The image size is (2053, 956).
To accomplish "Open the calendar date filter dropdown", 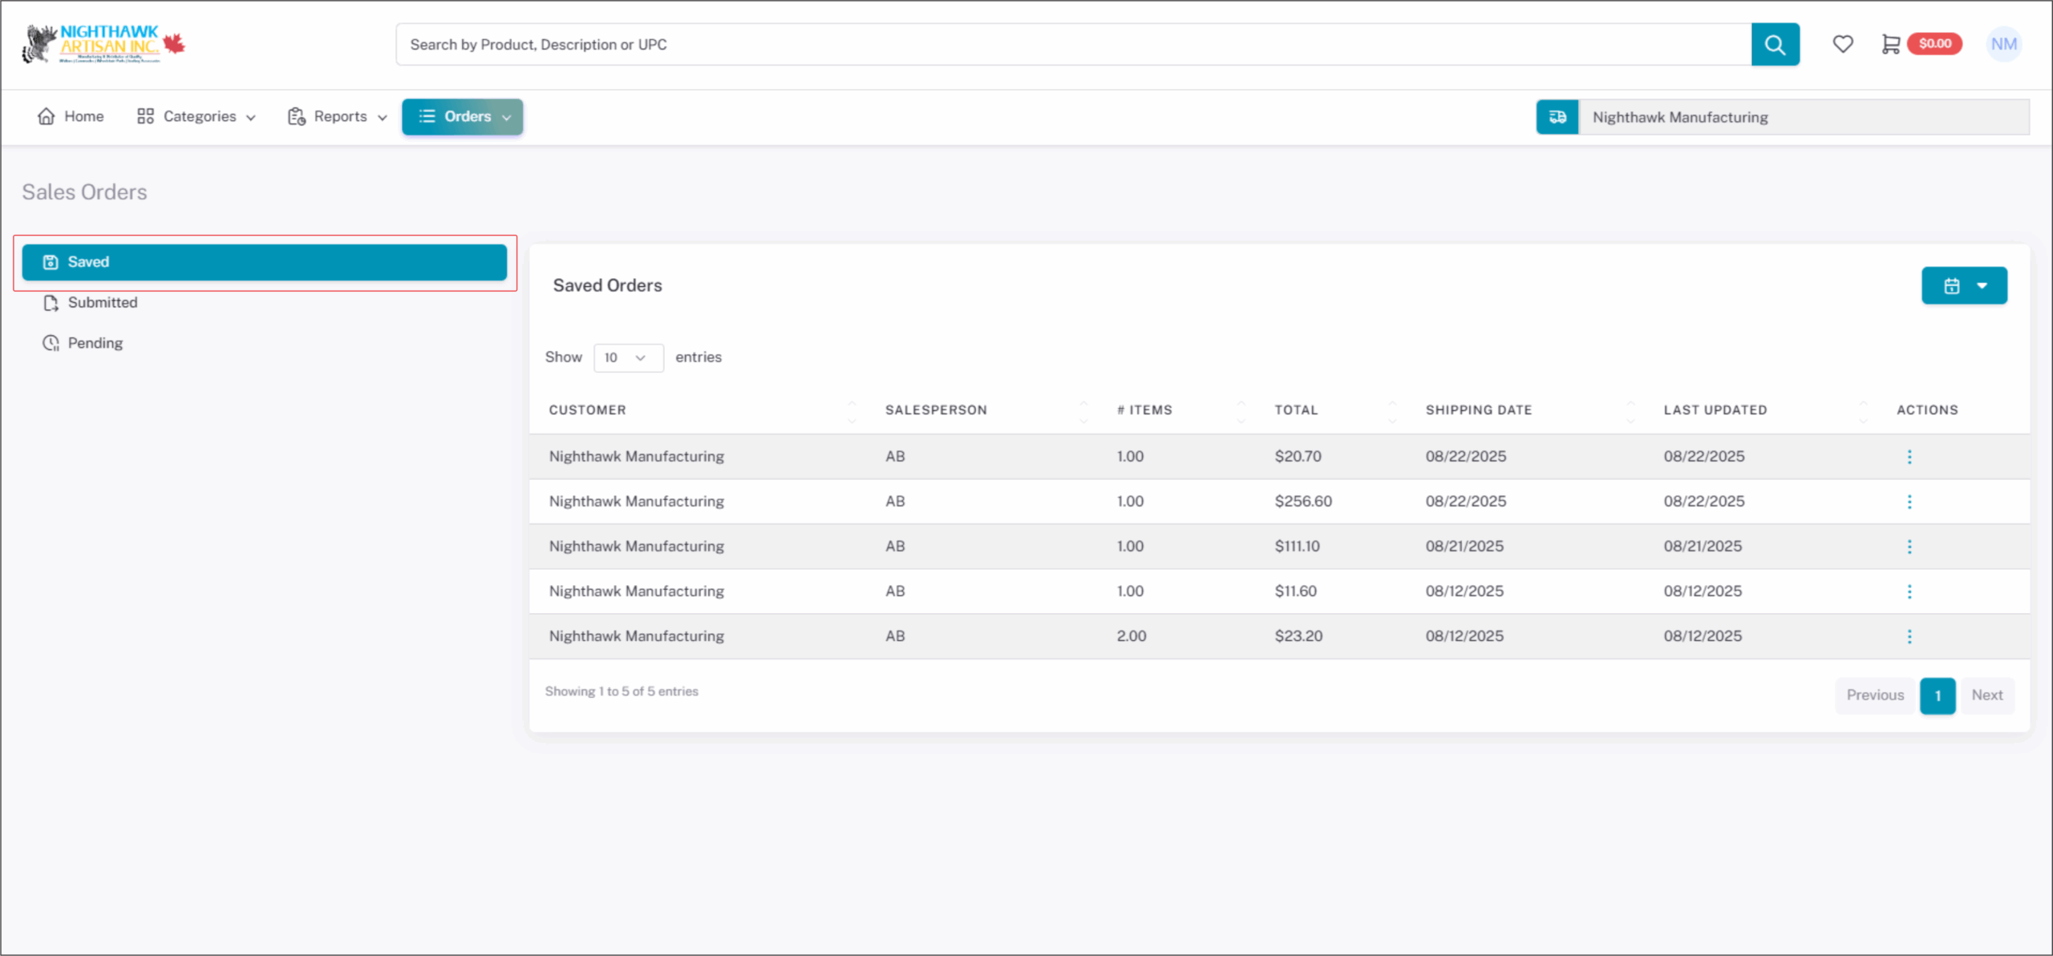I will coord(1963,286).
